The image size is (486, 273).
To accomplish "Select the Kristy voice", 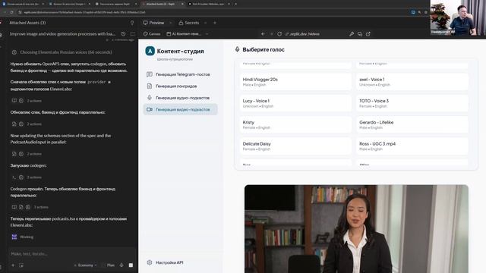I will [295, 124].
